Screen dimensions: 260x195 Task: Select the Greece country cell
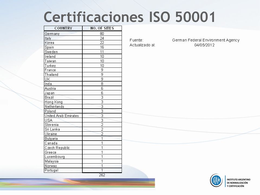tap(63, 152)
